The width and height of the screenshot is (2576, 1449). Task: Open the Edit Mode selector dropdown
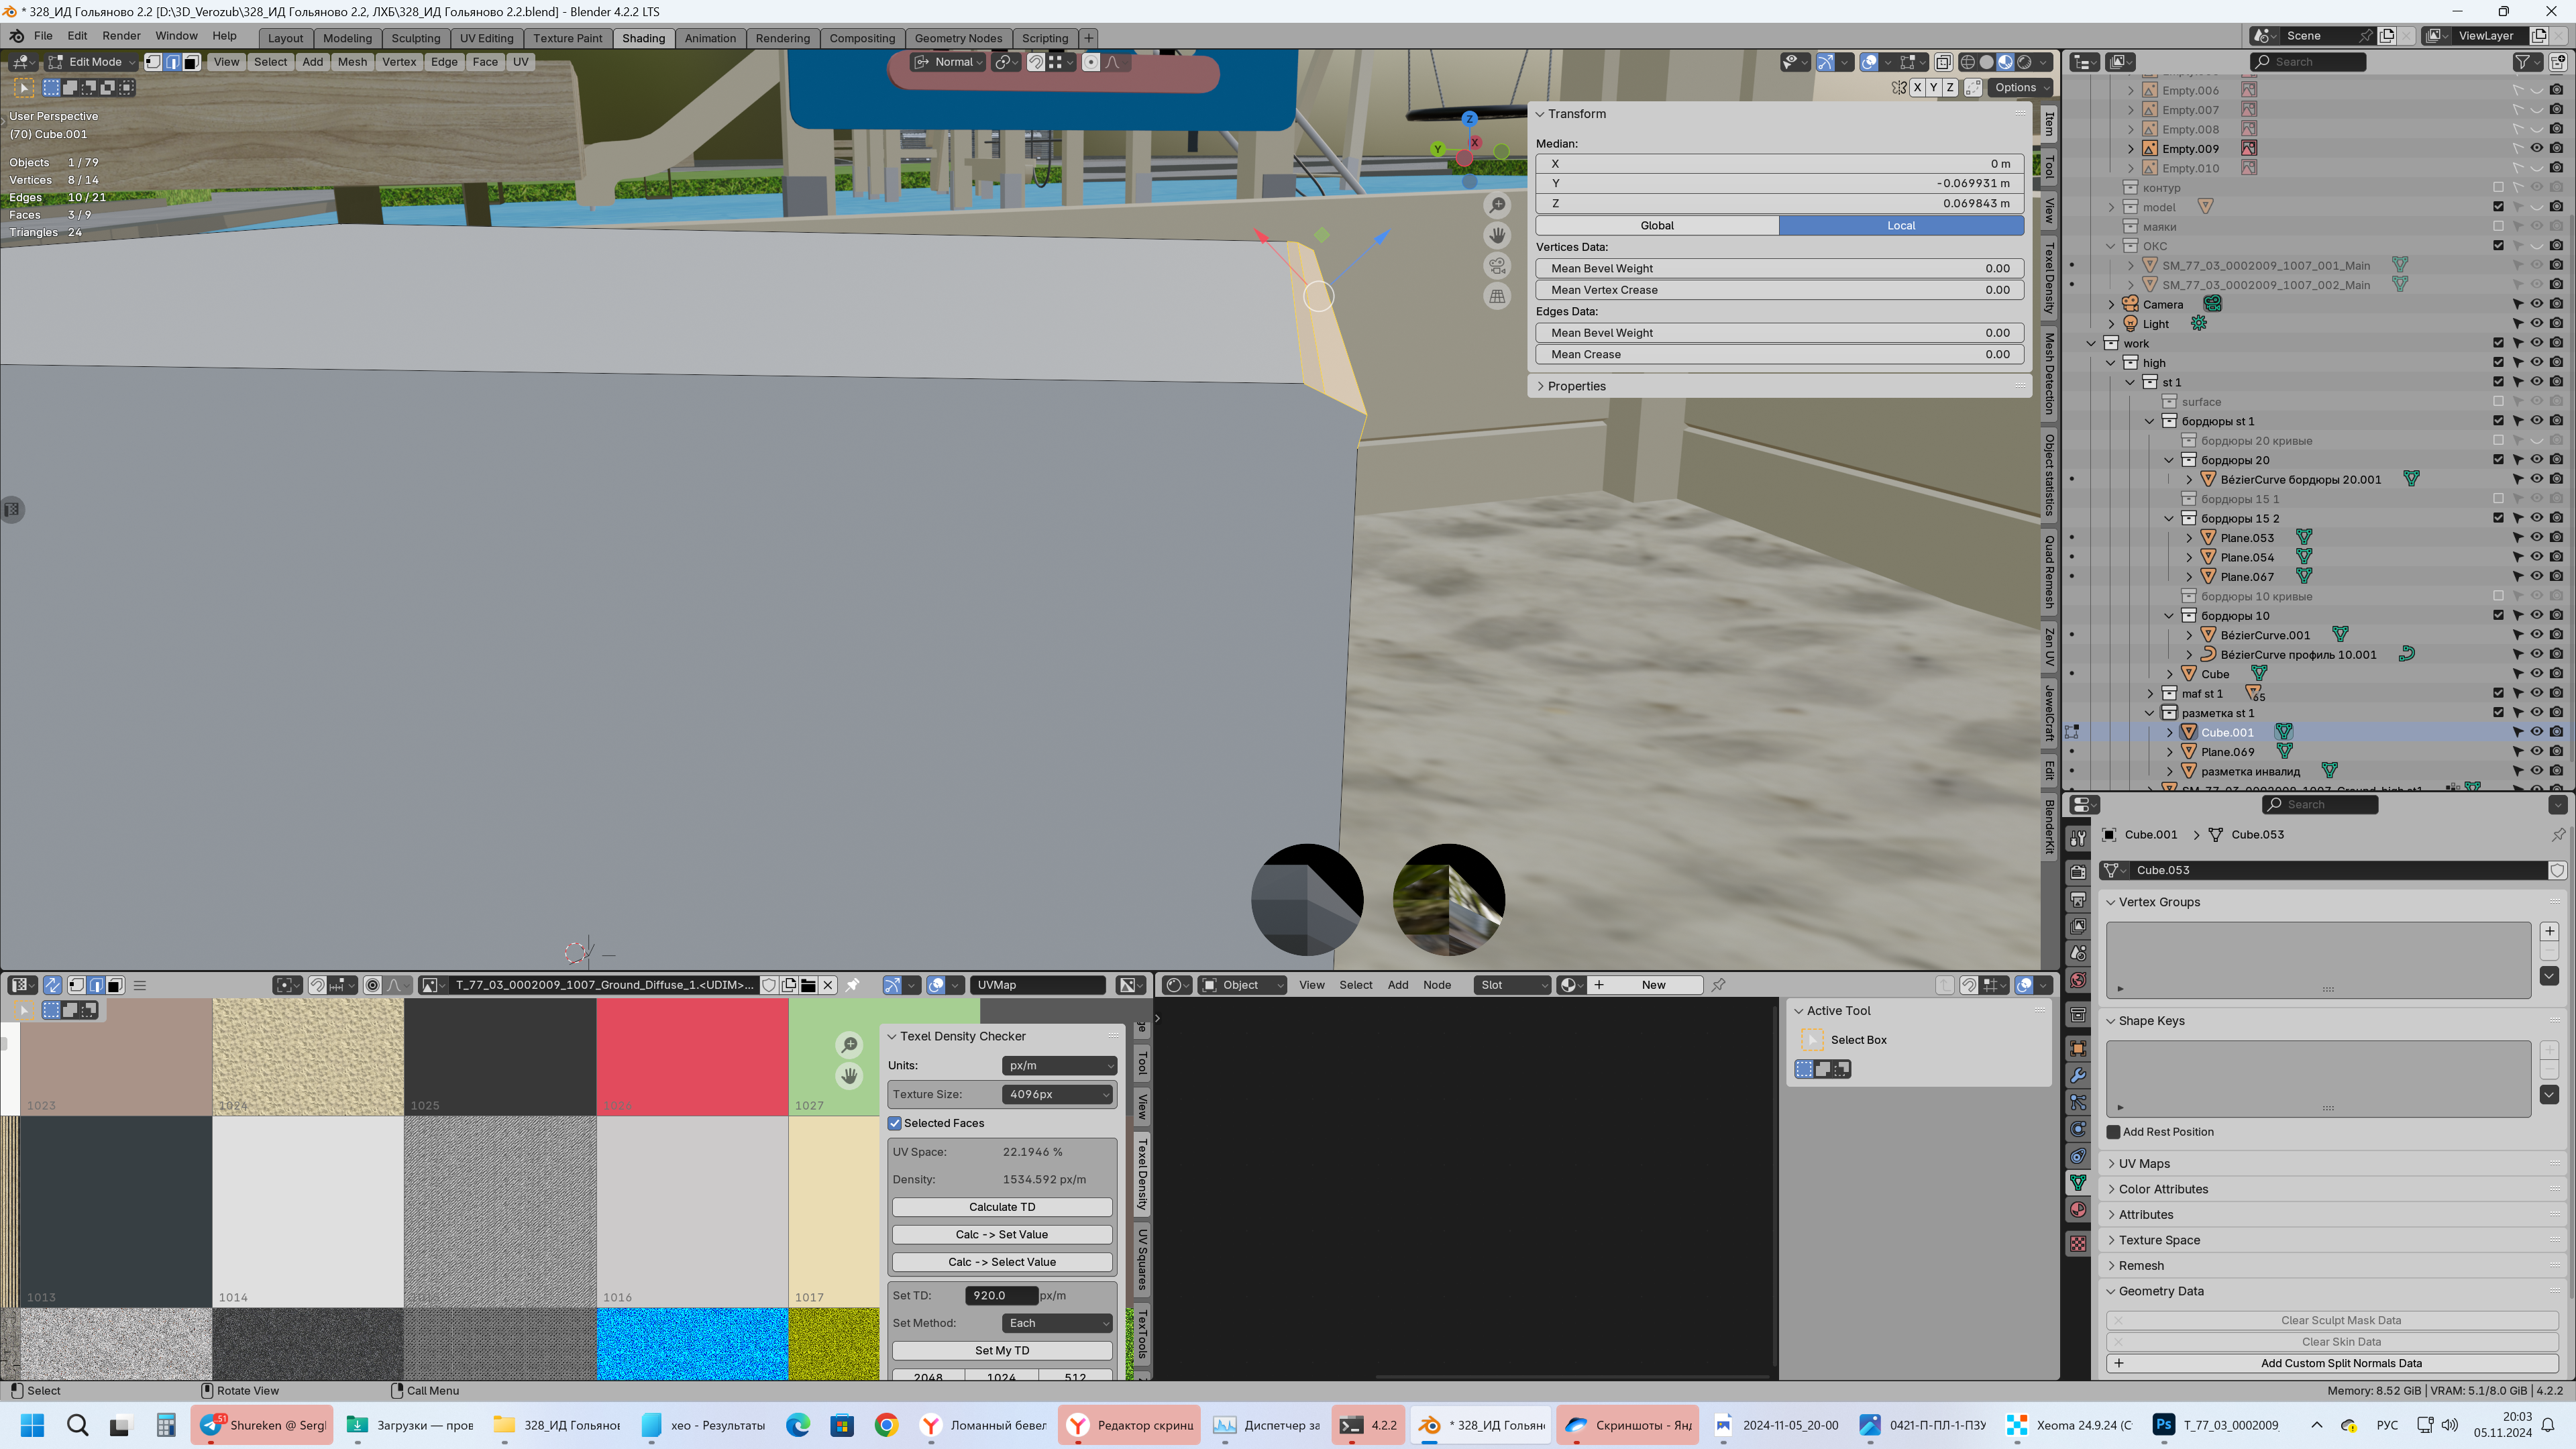pos(93,62)
